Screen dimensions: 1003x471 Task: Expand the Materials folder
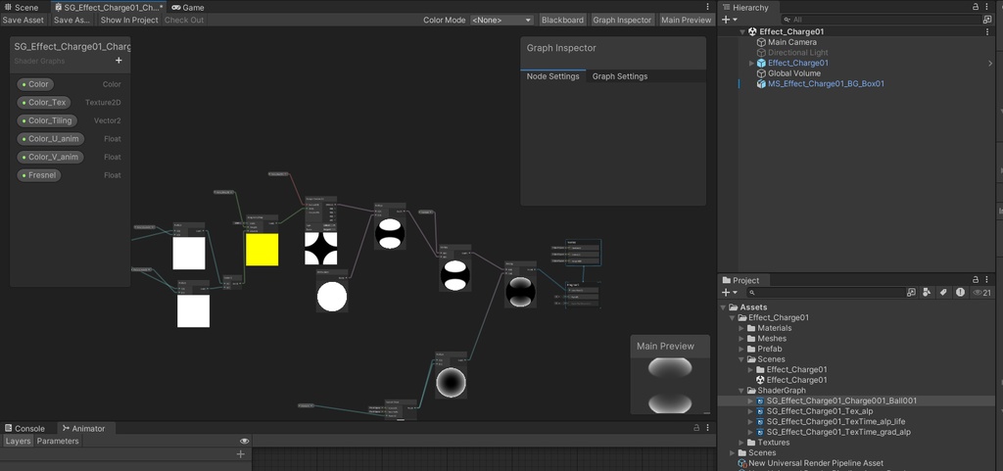click(741, 328)
